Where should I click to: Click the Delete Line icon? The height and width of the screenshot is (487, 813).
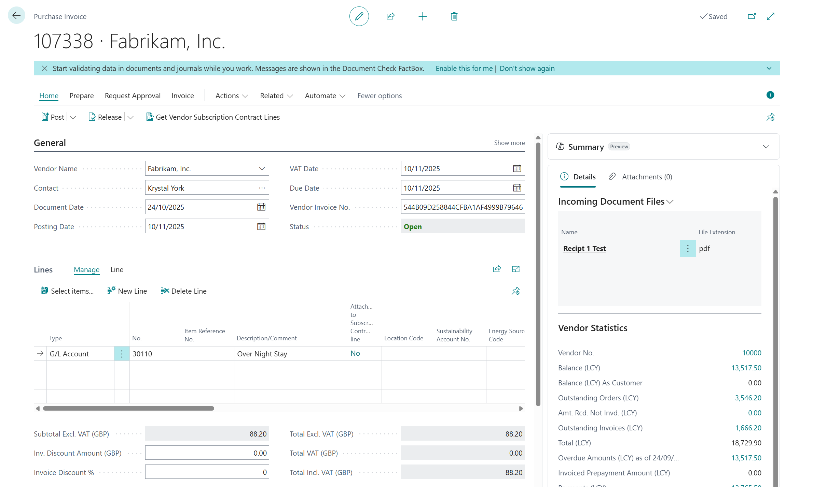(x=165, y=291)
